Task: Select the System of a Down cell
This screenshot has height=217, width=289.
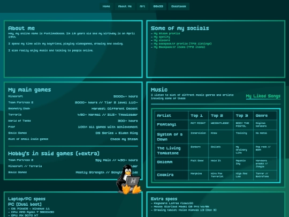Action: pos(172,137)
